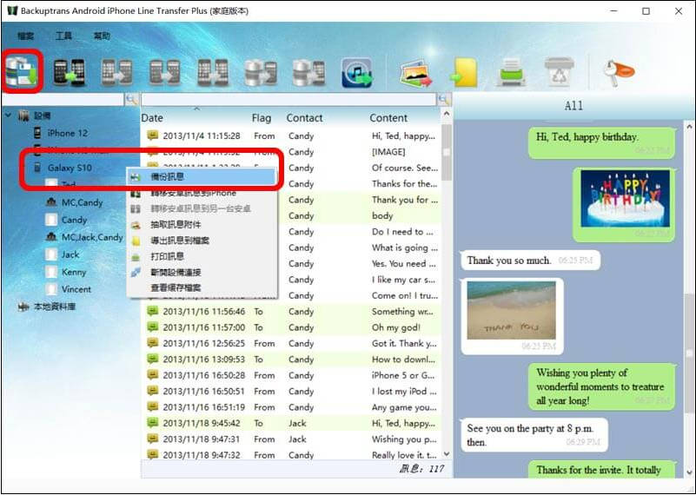Viewport: 696px width, 495px height.
Task: Click link icon next to 斷開設備連接 entry
Action: [x=136, y=273]
